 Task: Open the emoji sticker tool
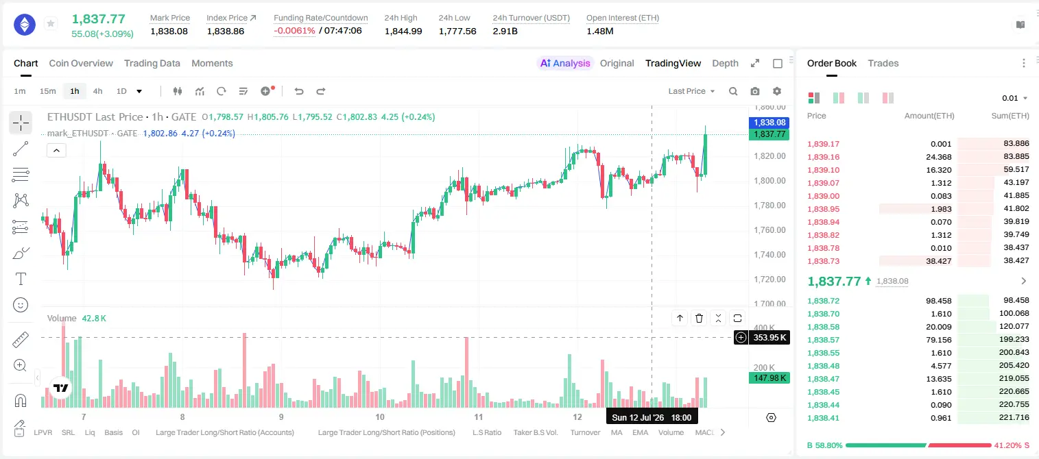21,305
